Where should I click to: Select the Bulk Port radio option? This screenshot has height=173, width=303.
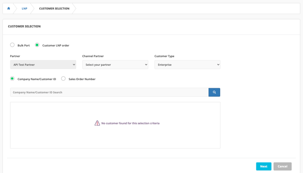pyautogui.click(x=12, y=45)
